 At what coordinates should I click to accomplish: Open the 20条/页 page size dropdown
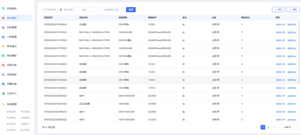click(x=289, y=127)
